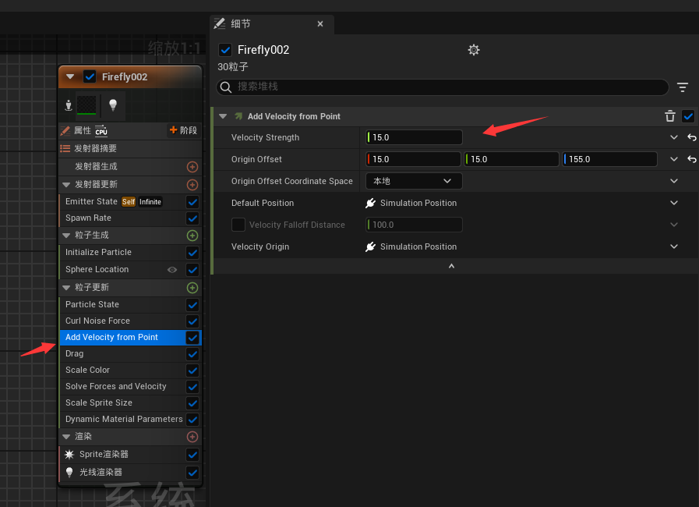Open the Velocity Origin dropdown arrow
Image resolution: width=699 pixels, height=507 pixels.
pyautogui.click(x=673, y=246)
